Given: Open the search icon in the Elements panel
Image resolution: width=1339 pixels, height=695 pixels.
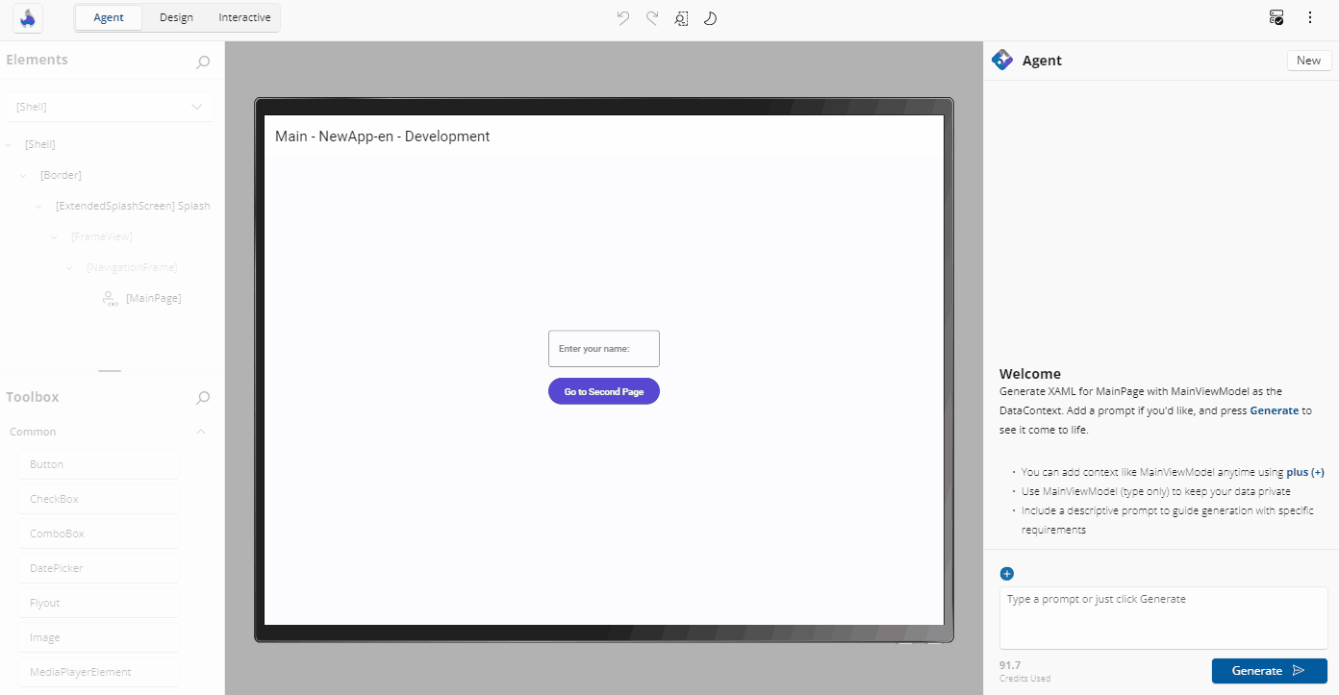Looking at the screenshot, I should (202, 62).
